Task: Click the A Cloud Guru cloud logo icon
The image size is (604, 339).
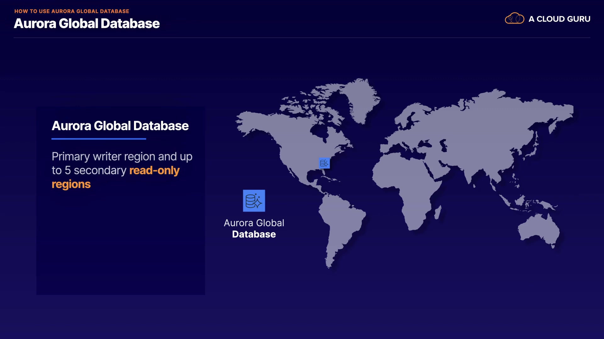Action: click(x=514, y=19)
